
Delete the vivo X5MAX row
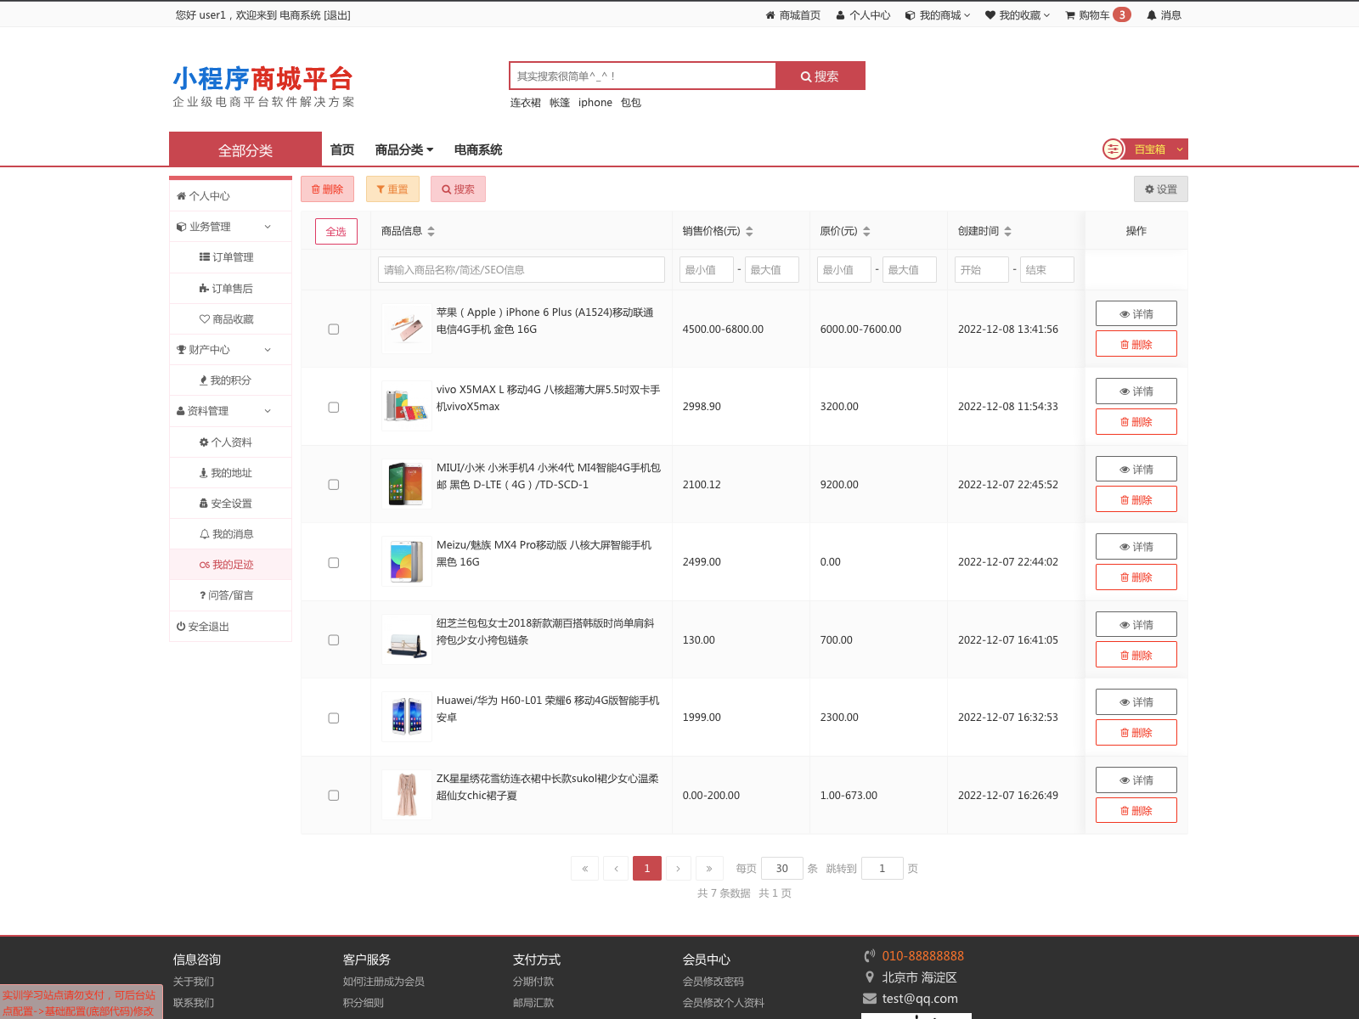(x=1136, y=421)
